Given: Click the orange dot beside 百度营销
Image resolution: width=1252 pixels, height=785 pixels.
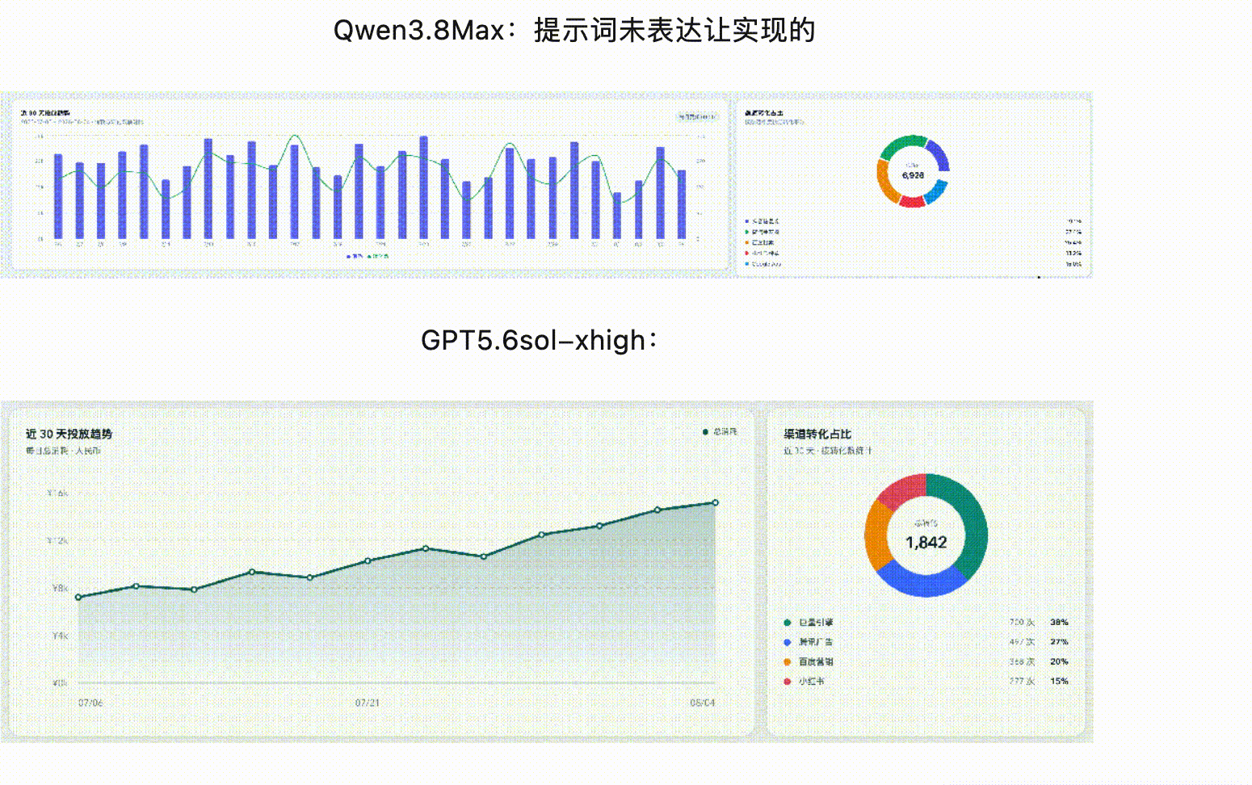Looking at the screenshot, I should point(787,662).
